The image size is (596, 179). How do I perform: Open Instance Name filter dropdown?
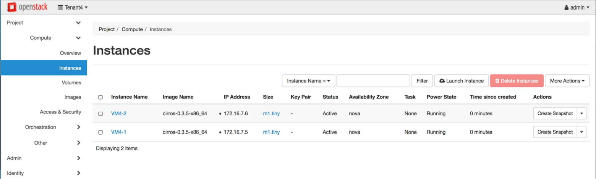308,81
